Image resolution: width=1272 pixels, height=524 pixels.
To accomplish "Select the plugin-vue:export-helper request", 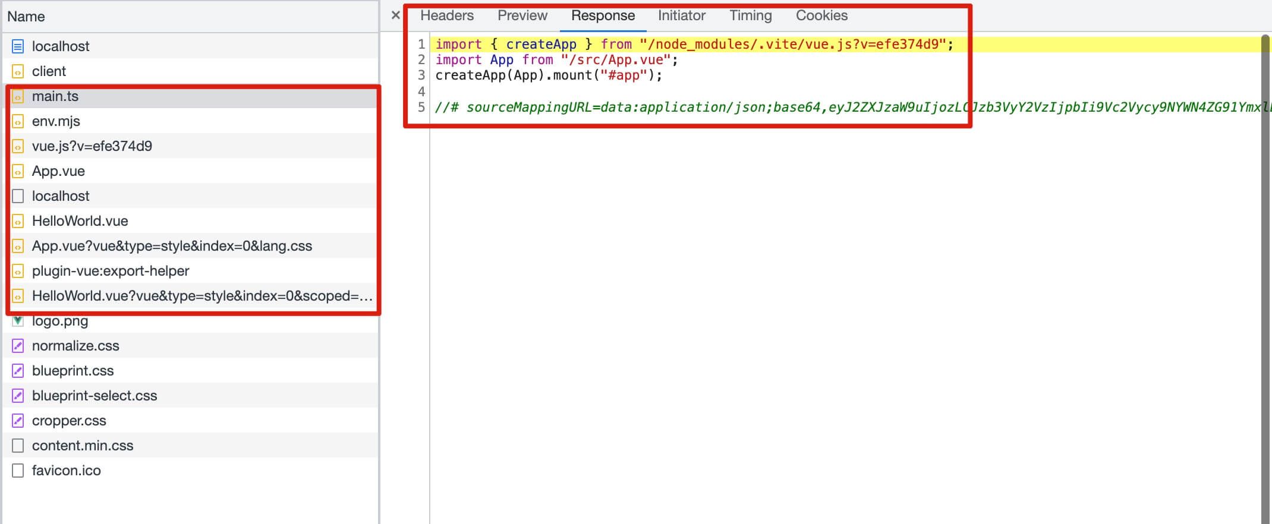I will 111,271.
